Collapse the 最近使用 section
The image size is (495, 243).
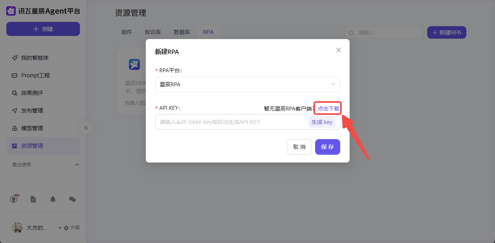pos(77,164)
